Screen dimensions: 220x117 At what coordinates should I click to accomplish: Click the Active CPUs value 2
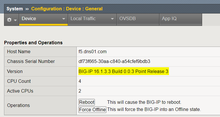[x=80, y=91]
